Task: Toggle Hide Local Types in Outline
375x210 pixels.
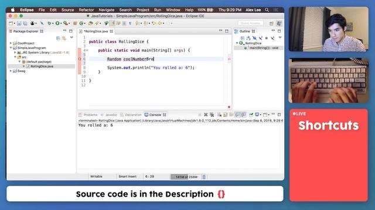Action: 272,38
